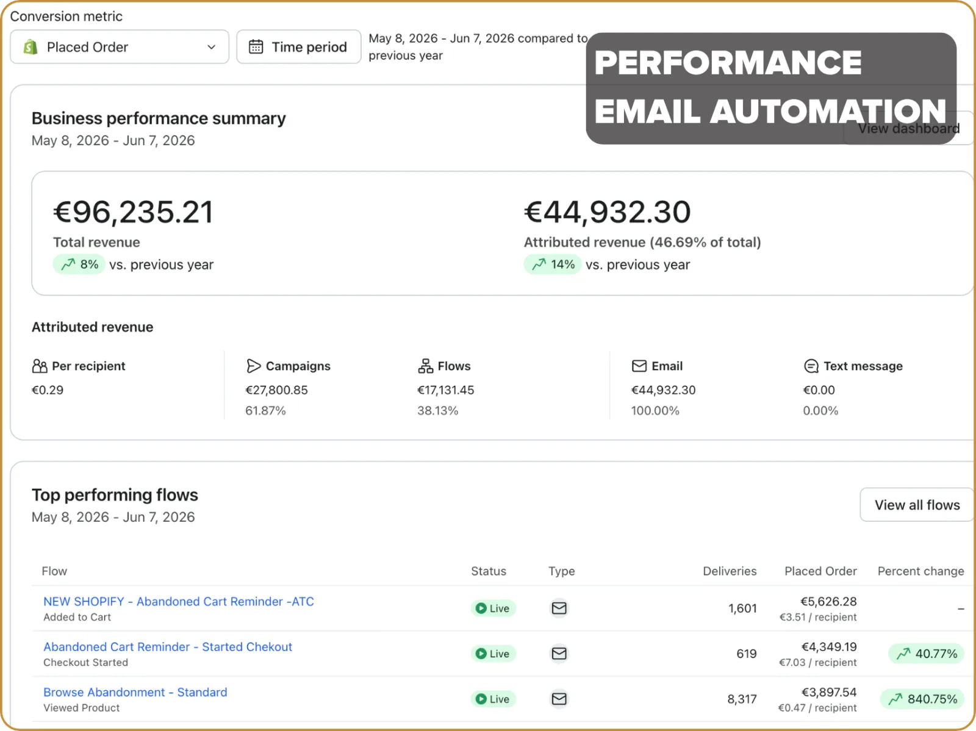The height and width of the screenshot is (731, 976).
Task: Click the email type icon for NEW SHOPIFY flow
Action: [559, 608]
